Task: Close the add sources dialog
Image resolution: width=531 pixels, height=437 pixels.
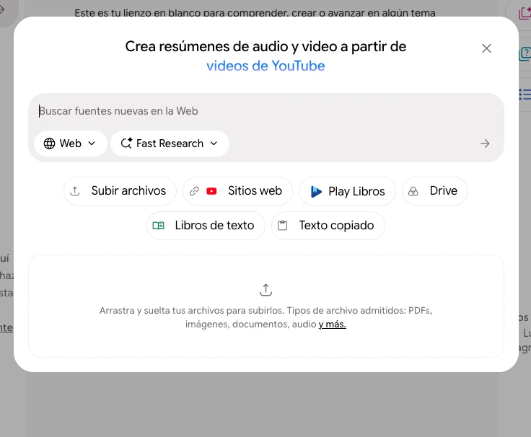Action: tap(486, 48)
